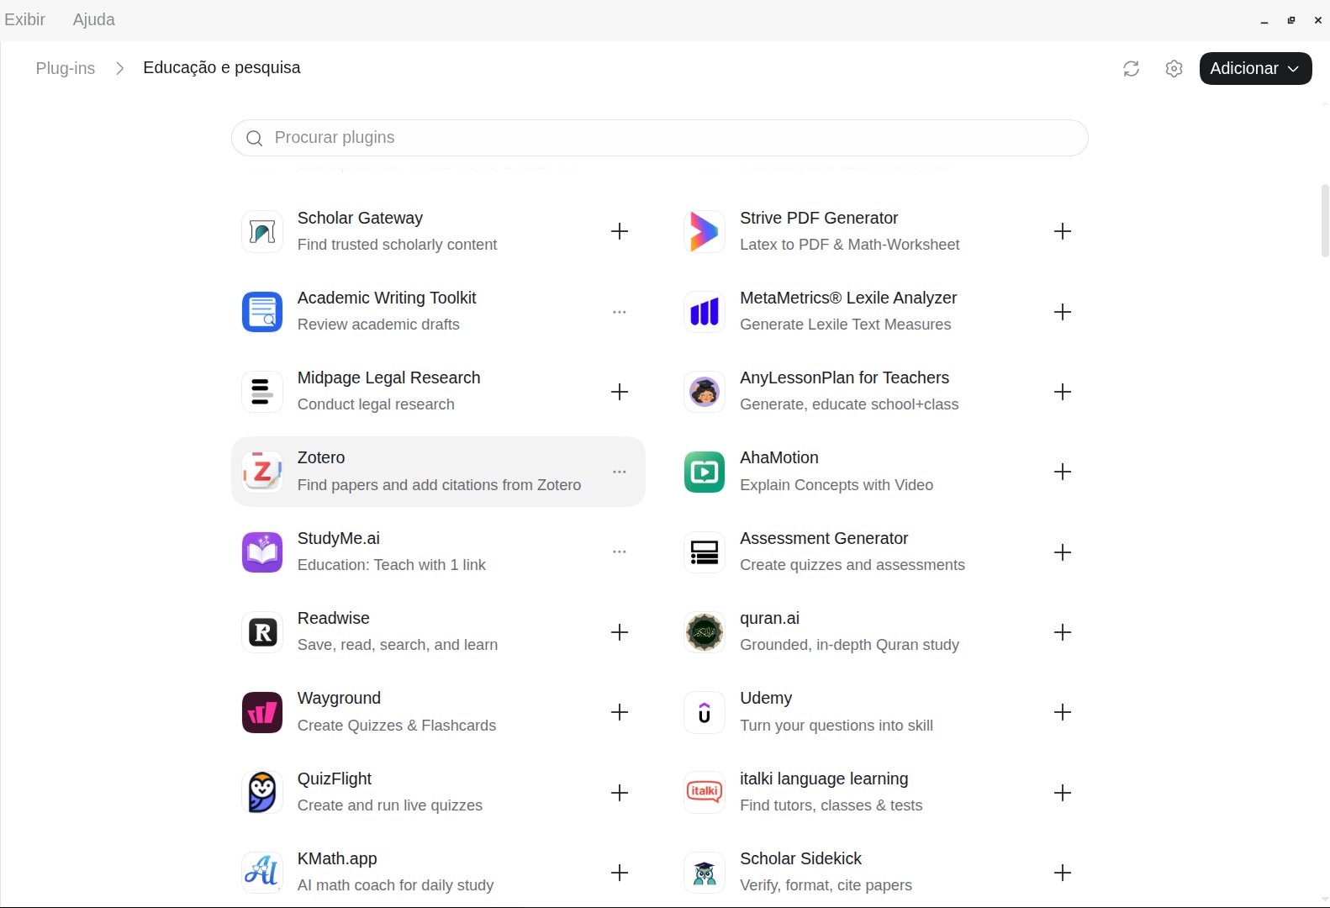Click the Zotero plugin icon

click(262, 472)
